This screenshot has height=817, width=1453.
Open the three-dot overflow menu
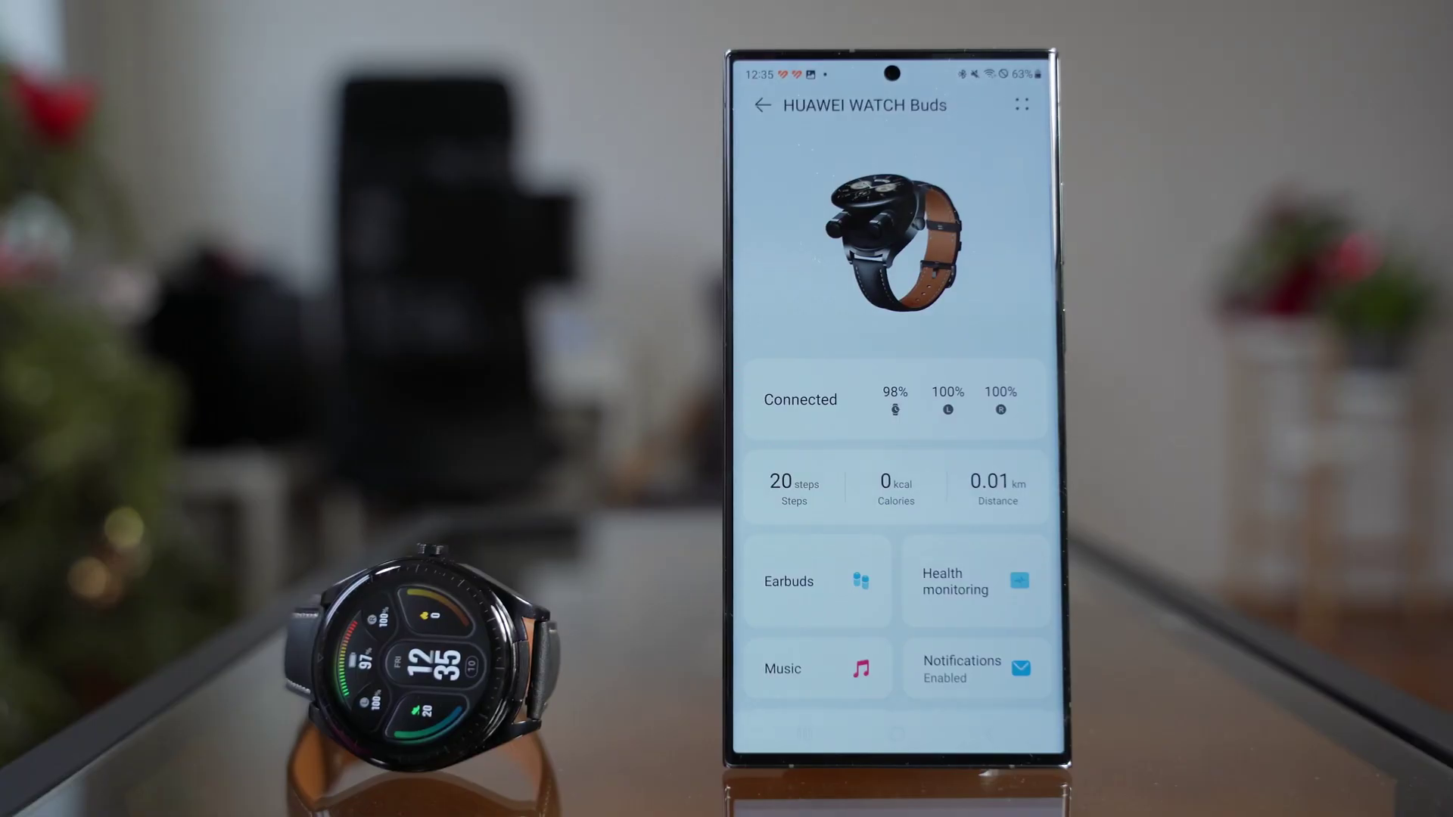pyautogui.click(x=1022, y=104)
